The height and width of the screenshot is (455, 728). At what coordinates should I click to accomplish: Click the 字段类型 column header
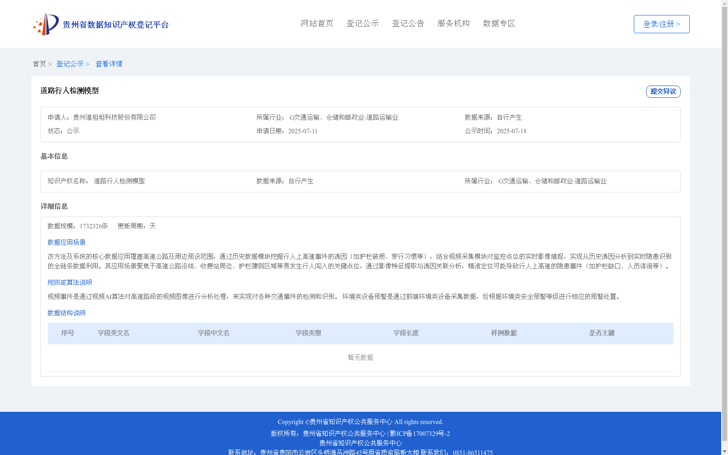click(308, 333)
